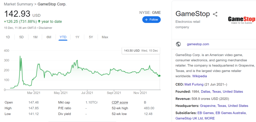
Task: Click the CDP score value B
Action: (145, 103)
